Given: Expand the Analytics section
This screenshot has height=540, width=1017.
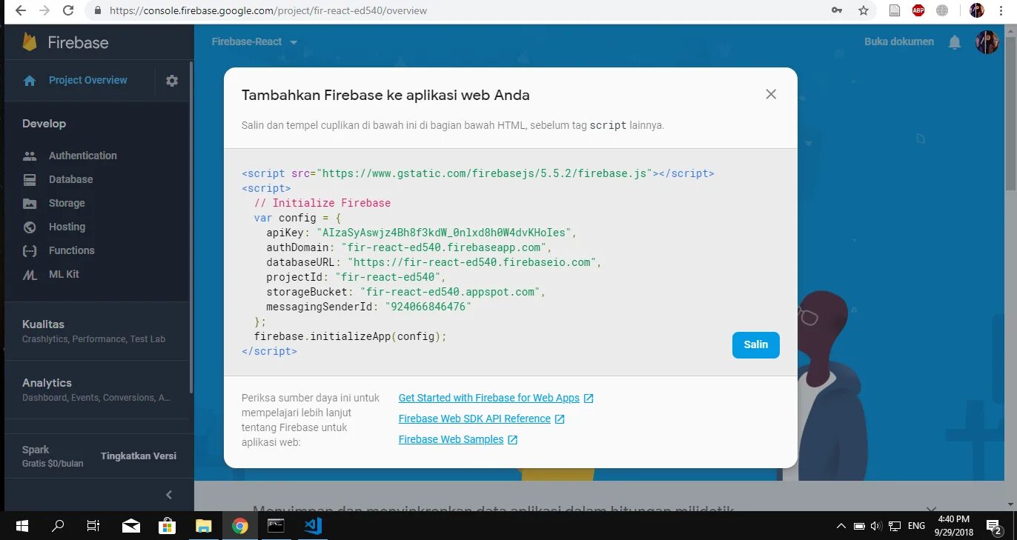Looking at the screenshot, I should coord(96,390).
